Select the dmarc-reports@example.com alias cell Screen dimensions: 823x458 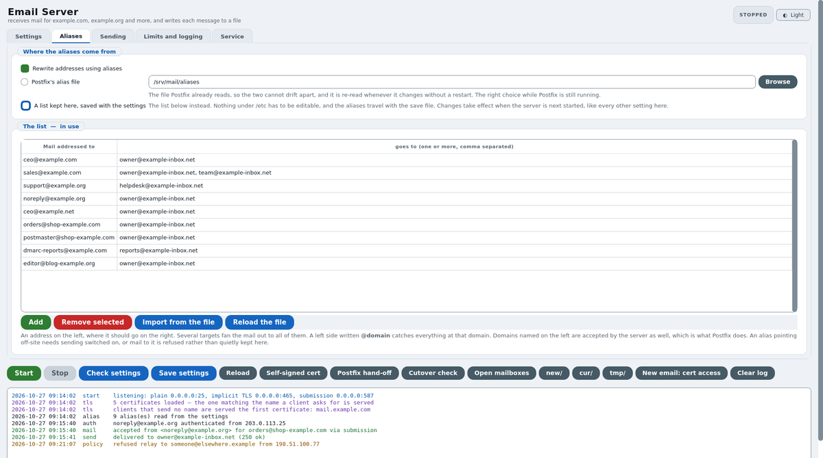tap(69, 251)
